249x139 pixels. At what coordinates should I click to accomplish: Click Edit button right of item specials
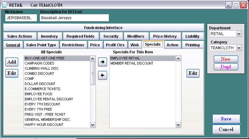pyautogui.click(x=193, y=73)
